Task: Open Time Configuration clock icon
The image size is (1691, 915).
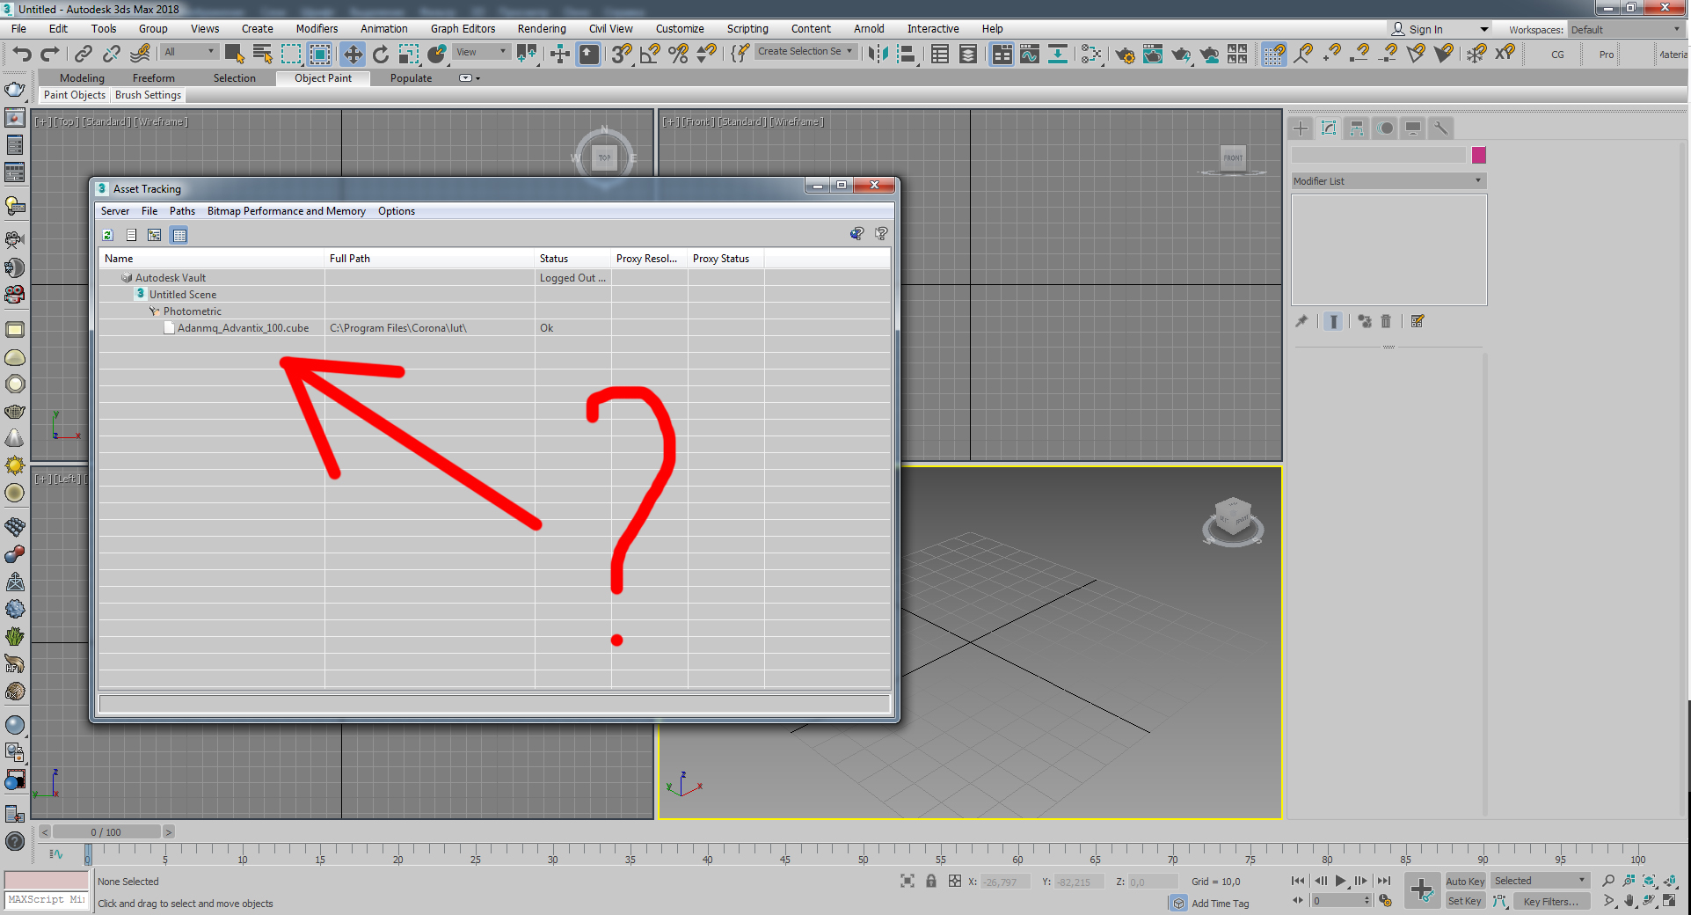Action: click(1386, 901)
